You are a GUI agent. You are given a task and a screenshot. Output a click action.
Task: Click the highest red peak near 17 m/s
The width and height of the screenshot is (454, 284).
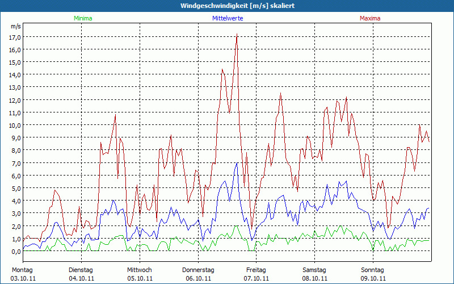237,35
